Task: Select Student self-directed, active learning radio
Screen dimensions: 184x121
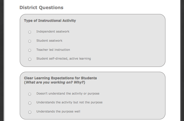Action: tap(30, 59)
